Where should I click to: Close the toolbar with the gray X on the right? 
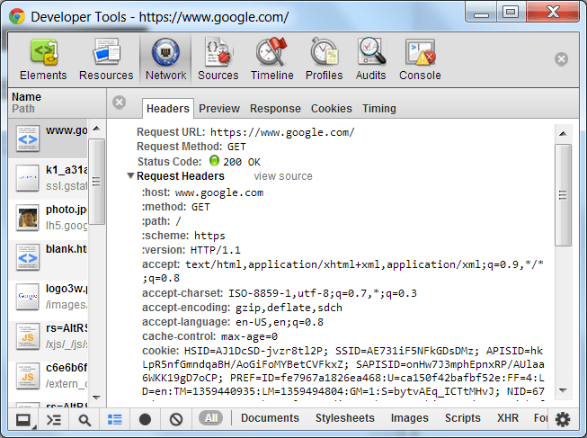point(561,59)
